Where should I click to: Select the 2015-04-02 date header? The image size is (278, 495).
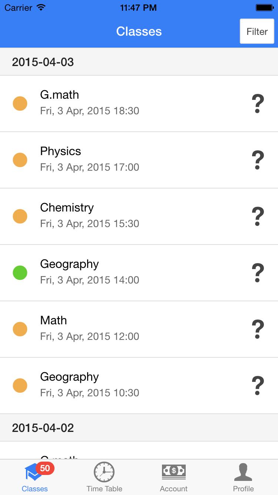pos(43,428)
